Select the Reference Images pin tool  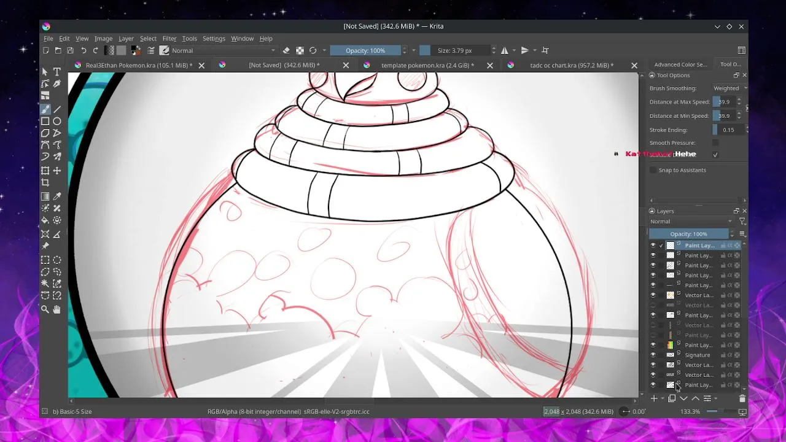[45, 246]
